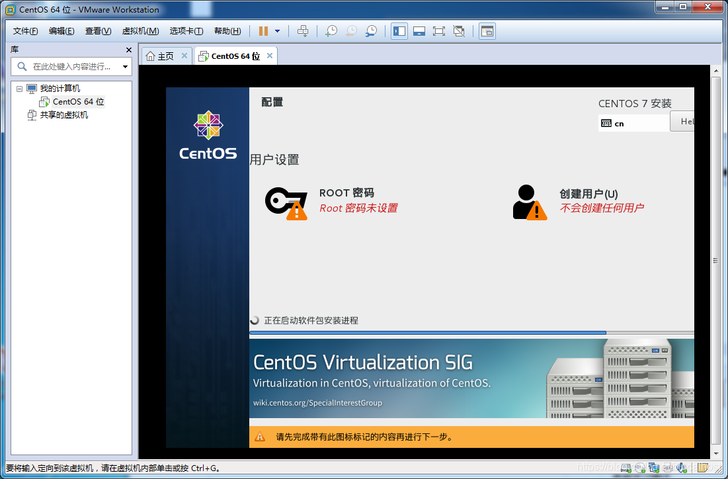Open the 选项卡(T) menu
Viewport: 728px width, 479px height.
pos(186,31)
